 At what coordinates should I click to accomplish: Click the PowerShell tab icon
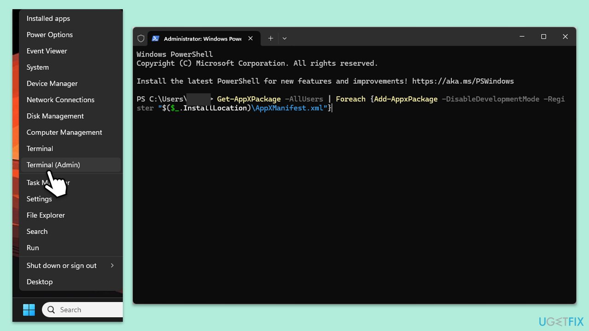[x=156, y=39]
